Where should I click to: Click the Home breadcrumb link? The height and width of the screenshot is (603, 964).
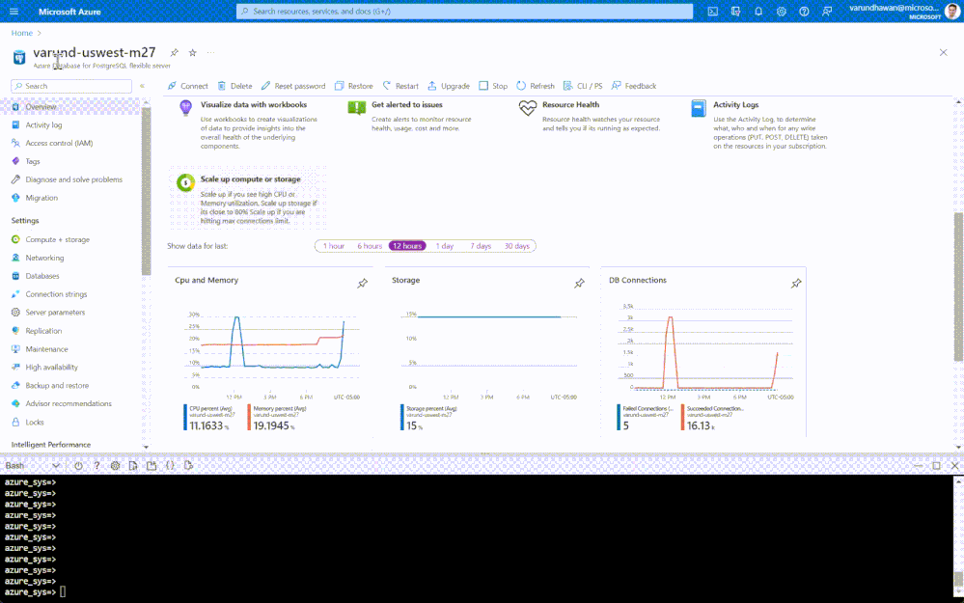tap(21, 33)
